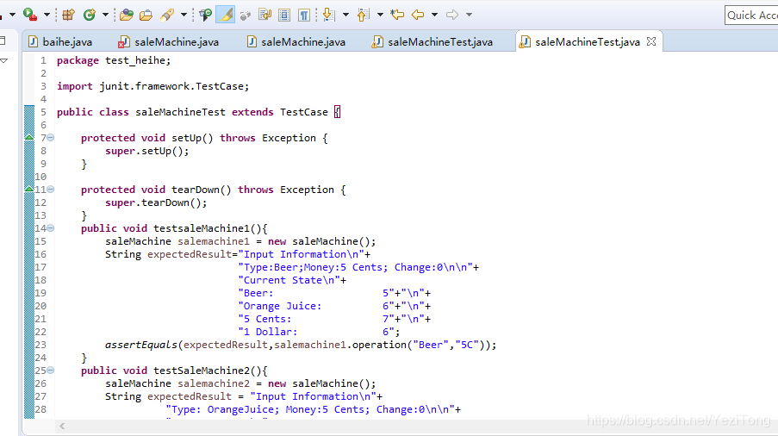Open the External Tools dropdown arrow
The height and width of the screenshot is (436, 778).
(x=47, y=15)
